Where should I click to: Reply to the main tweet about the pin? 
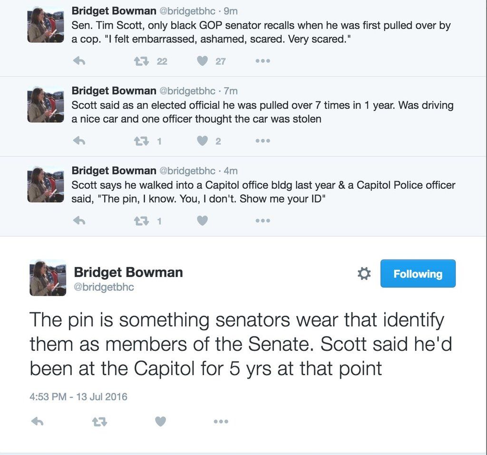[38, 421]
